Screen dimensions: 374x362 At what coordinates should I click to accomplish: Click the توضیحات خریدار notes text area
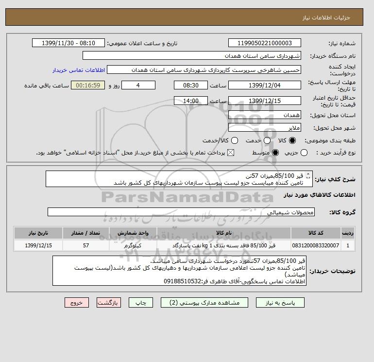179,271
